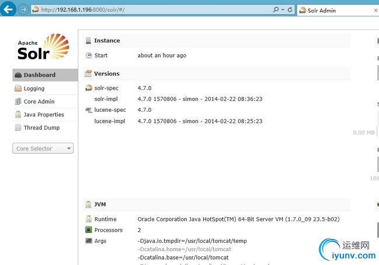
Task: Open the Logging page
Action: tap(45, 89)
